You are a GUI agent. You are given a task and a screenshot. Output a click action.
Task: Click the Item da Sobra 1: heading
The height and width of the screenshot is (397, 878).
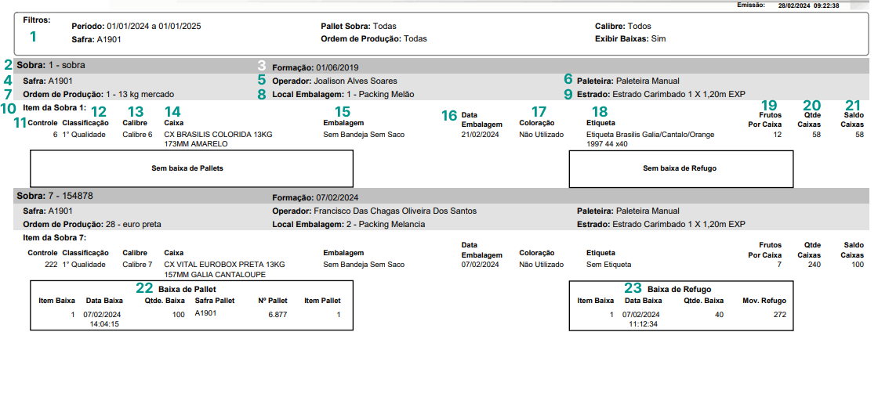54,106
